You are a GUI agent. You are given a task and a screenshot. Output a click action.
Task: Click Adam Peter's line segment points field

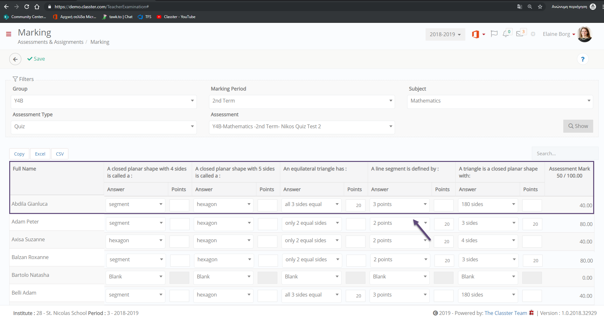pyautogui.click(x=444, y=224)
